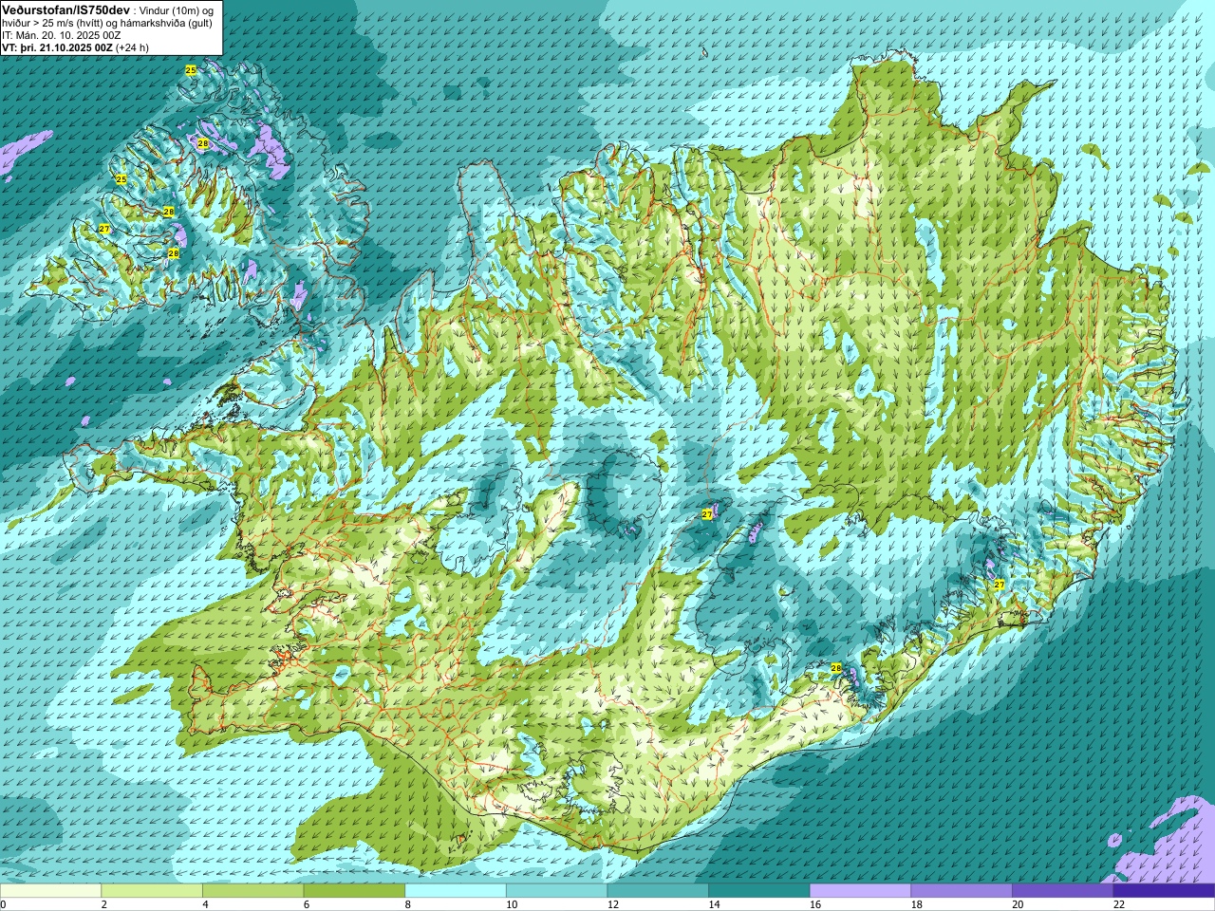The width and height of the screenshot is (1215, 911).
Task: Select the 16–18 m/s light lavender swatch
Action: pos(860,890)
